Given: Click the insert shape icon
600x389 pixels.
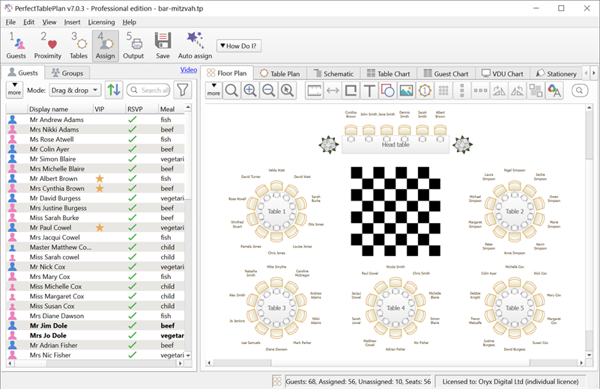Looking at the screenshot, I should pos(387,91).
